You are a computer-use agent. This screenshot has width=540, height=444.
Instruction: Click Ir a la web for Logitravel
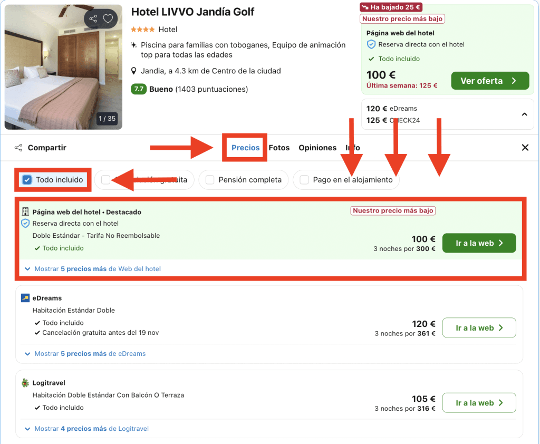479,403
